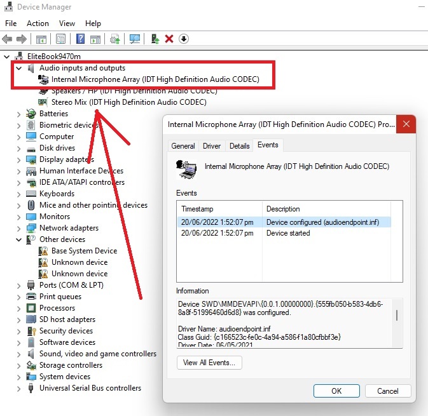Click the Stereo Mix device icon
Viewport: 428px width, 416px height.
click(43, 102)
